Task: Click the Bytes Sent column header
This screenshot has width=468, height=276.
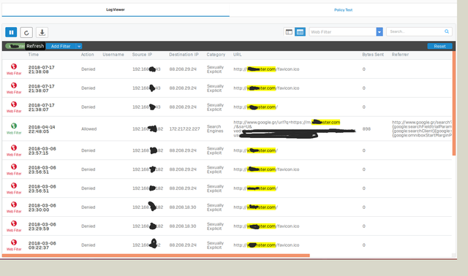Action: [x=373, y=55]
